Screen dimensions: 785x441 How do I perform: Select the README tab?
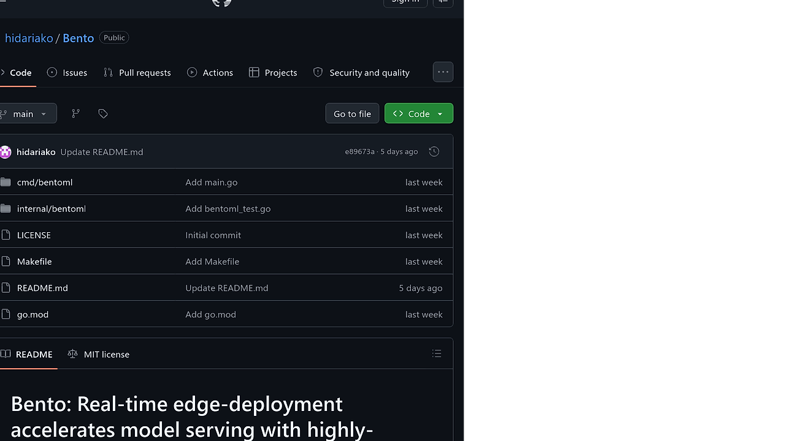pyautogui.click(x=28, y=354)
